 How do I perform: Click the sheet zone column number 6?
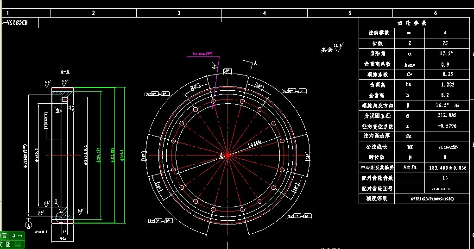tap(435, 13)
